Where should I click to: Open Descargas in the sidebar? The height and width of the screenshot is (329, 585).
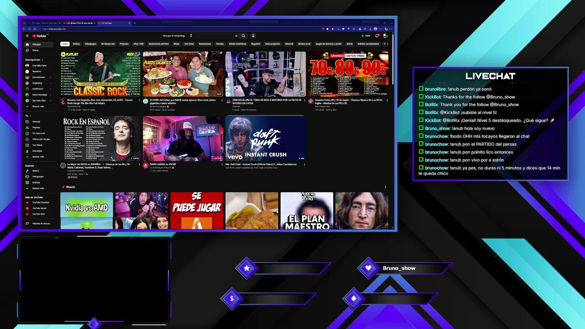coord(38,151)
